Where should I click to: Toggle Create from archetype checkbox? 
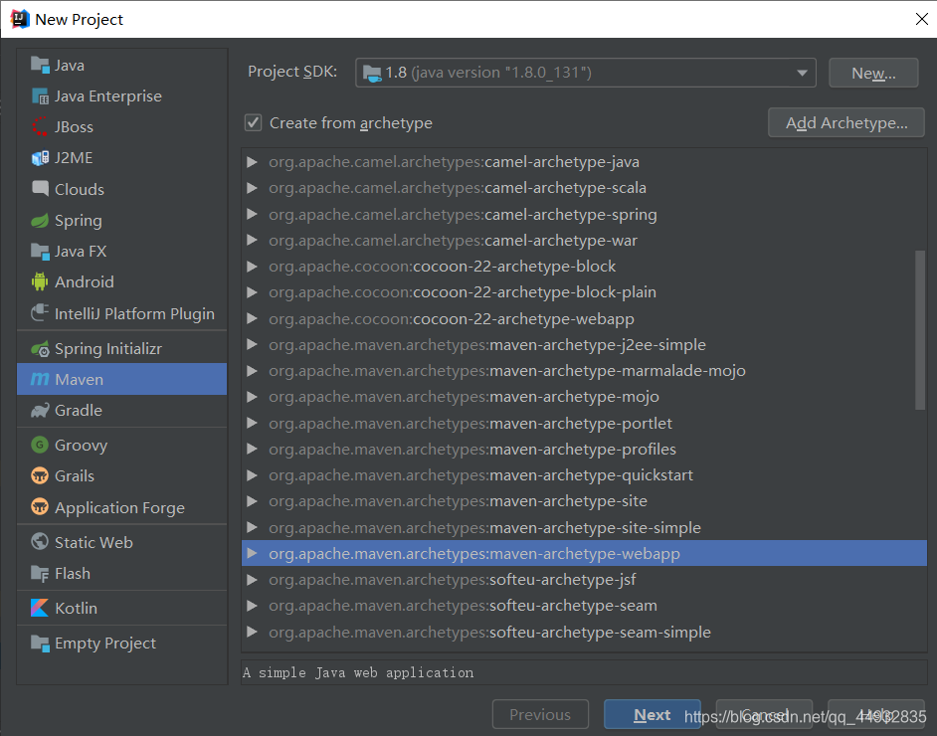click(x=253, y=123)
